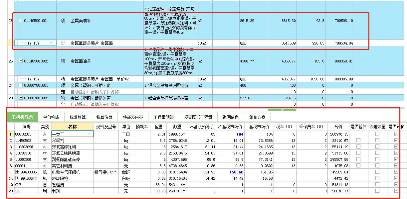Select the 利润 row name
407x199 pixels.
[x=73, y=191]
